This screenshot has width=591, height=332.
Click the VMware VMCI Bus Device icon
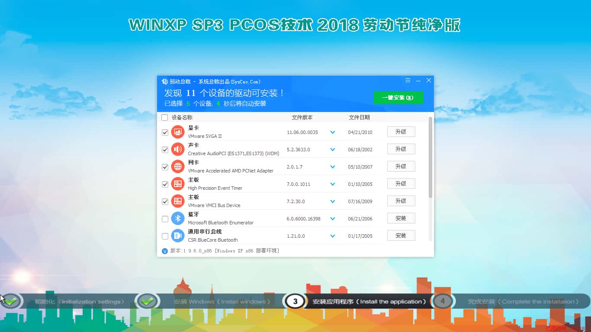point(177,201)
